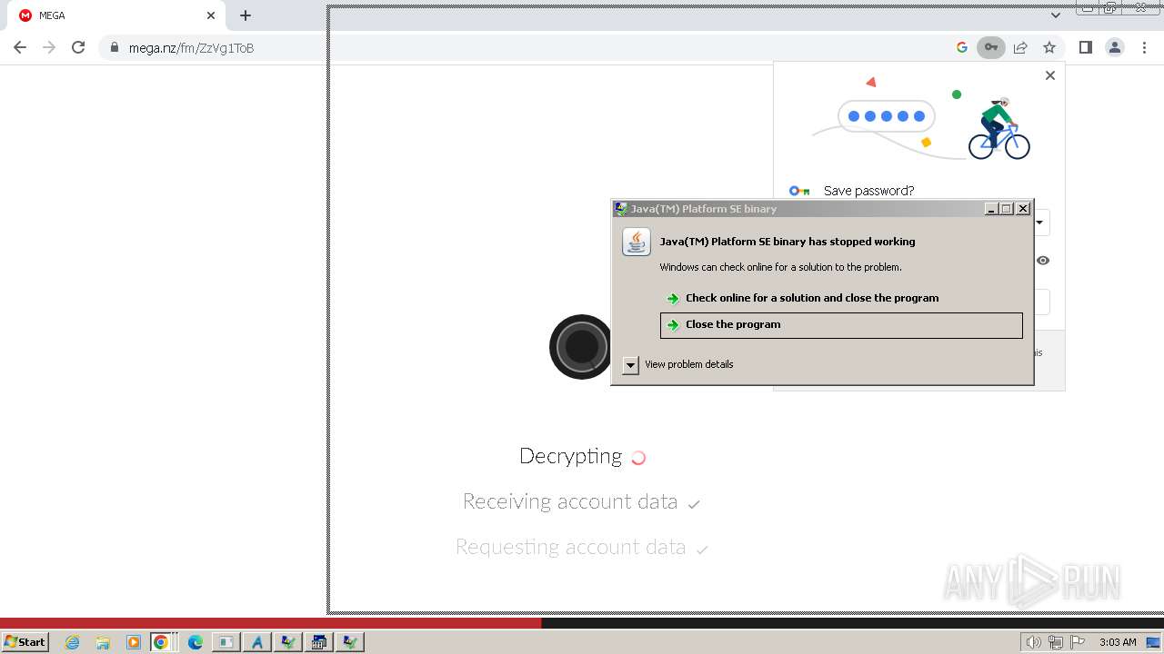Click Receiving account data text
This screenshot has width=1164, height=654.
tap(570, 501)
